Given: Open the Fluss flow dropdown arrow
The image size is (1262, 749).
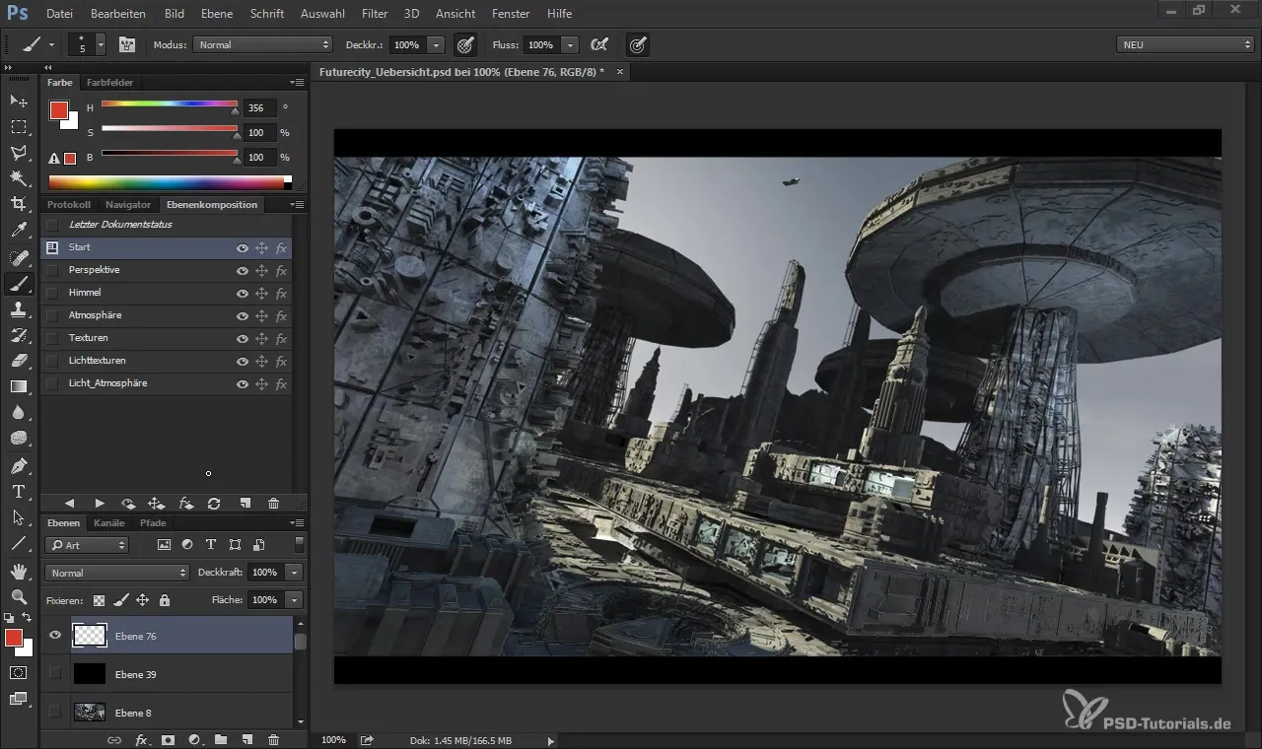Looking at the screenshot, I should [570, 45].
